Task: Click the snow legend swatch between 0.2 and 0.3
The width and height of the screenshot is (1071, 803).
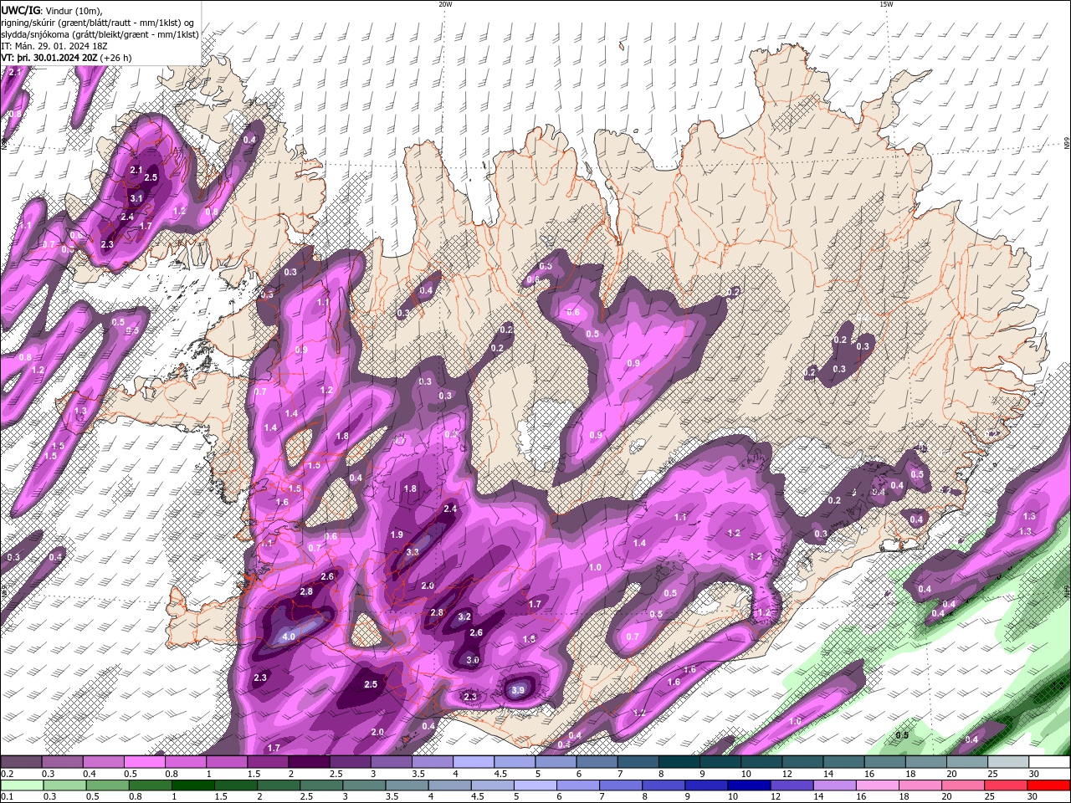Action: coord(21,762)
